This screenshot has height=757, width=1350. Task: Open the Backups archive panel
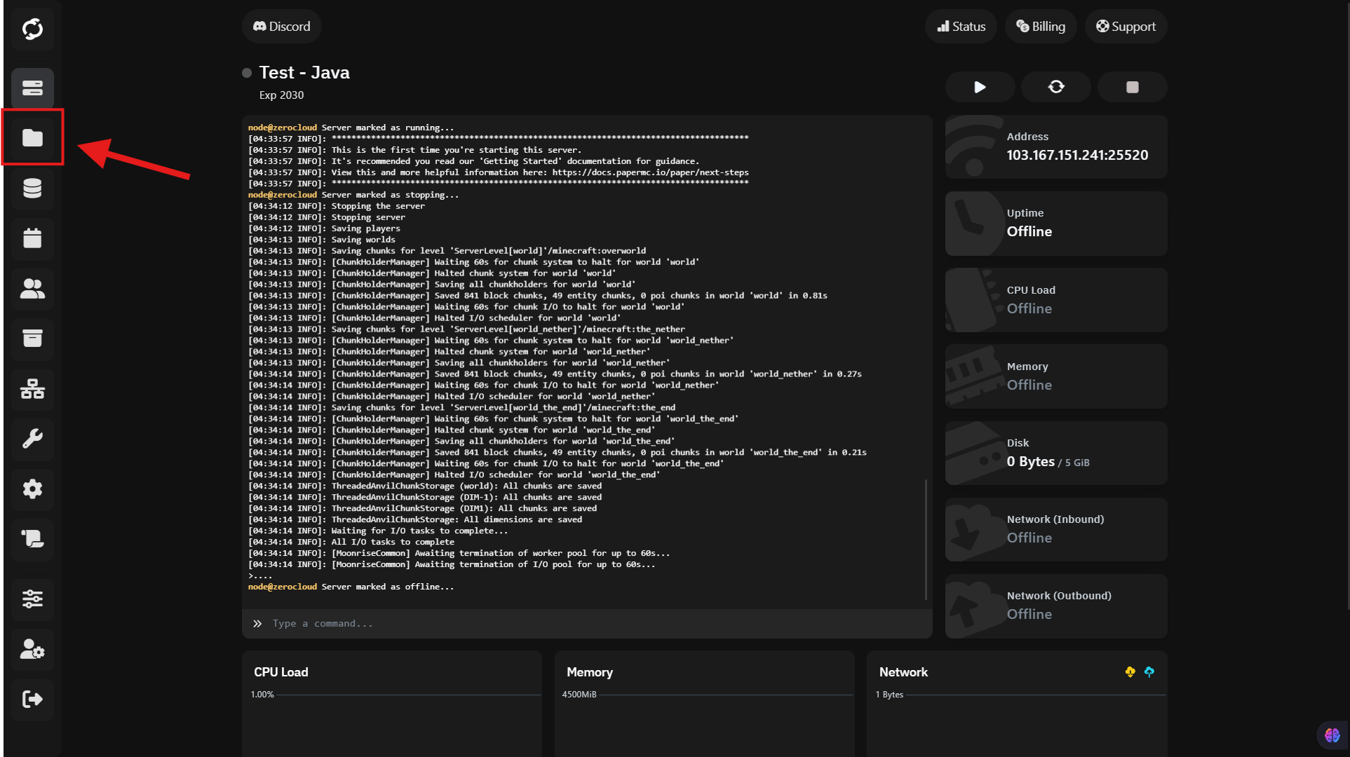[32, 339]
